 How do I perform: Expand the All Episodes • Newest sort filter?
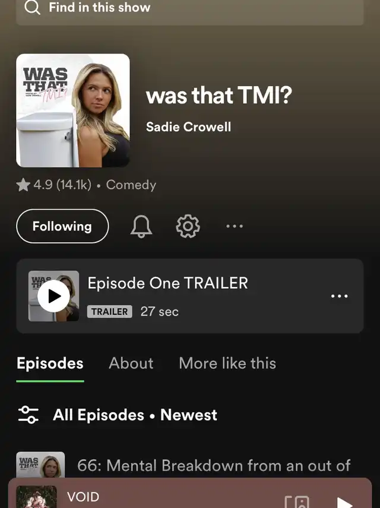(135, 415)
